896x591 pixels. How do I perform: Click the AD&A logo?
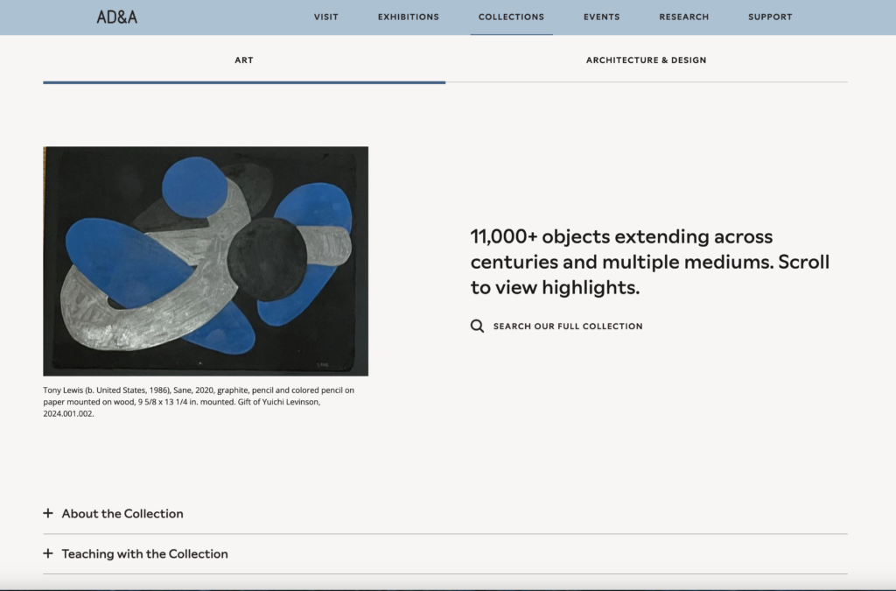click(116, 17)
